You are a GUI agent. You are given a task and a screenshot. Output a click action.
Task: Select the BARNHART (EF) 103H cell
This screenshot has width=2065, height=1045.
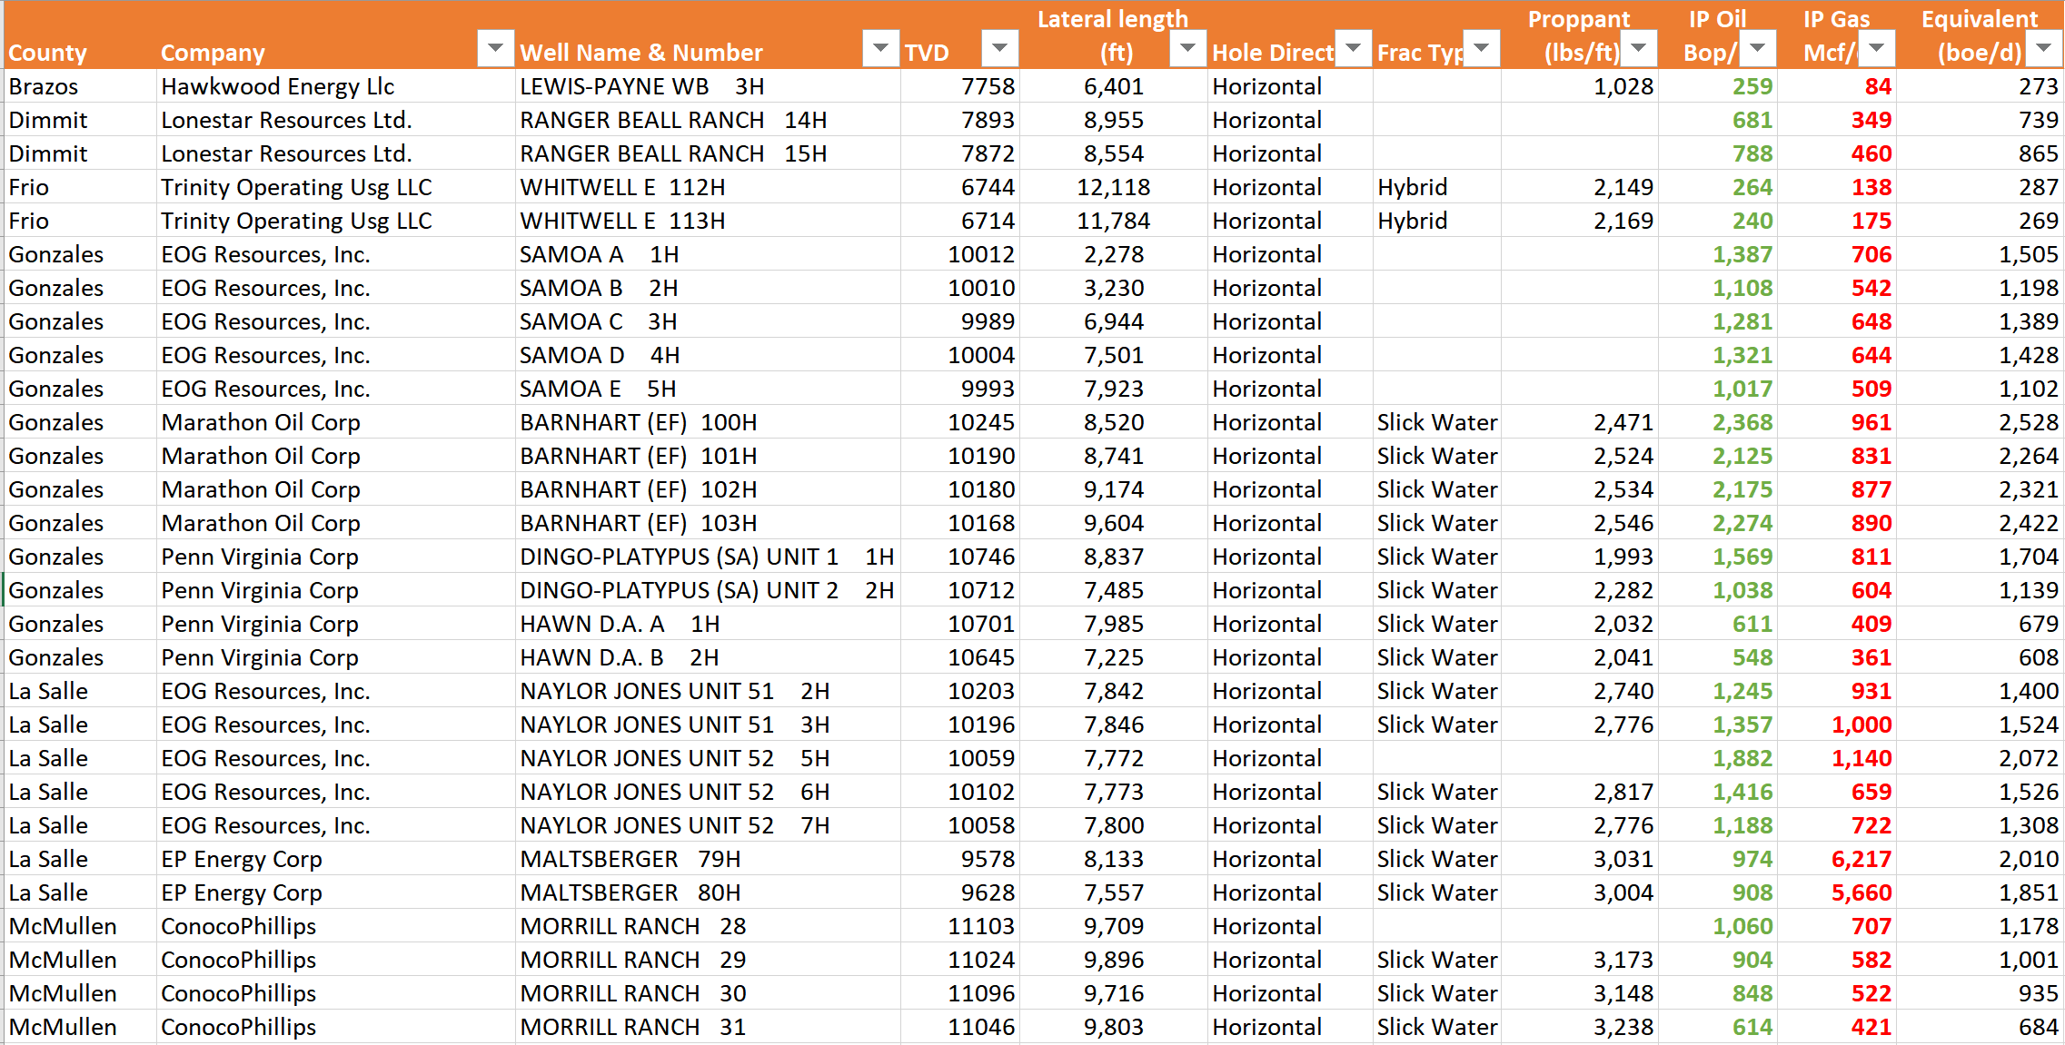(x=709, y=523)
